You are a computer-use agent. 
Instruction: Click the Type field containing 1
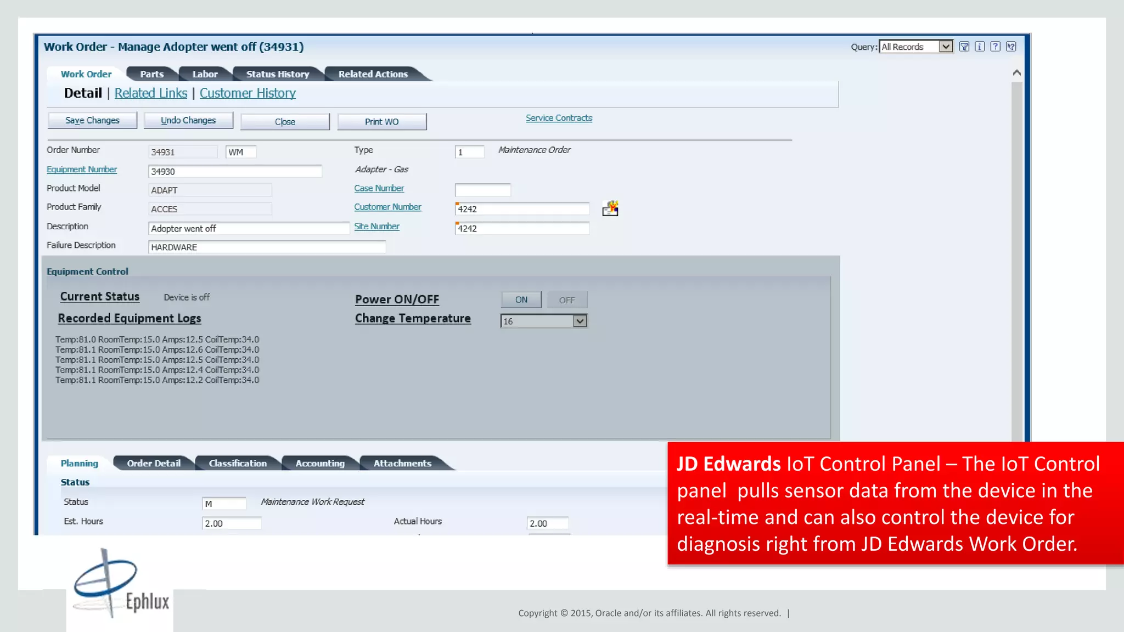click(470, 152)
